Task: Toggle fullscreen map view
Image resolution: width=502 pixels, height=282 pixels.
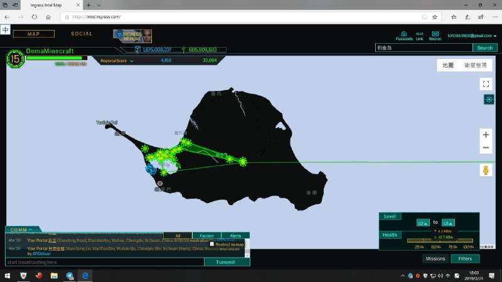Action: coord(486,83)
